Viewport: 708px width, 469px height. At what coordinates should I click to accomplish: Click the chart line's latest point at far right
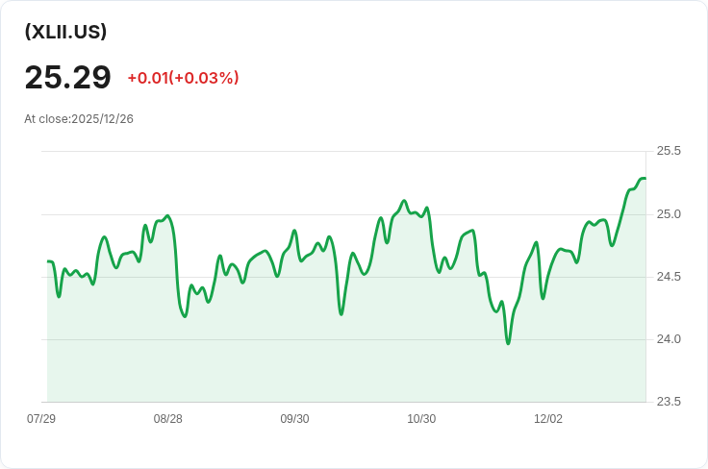(645, 179)
